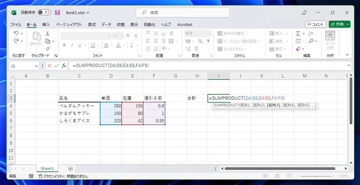This screenshot has width=360, height=185.
Task: Toggle Underline formatting button
Action: click(80, 45)
